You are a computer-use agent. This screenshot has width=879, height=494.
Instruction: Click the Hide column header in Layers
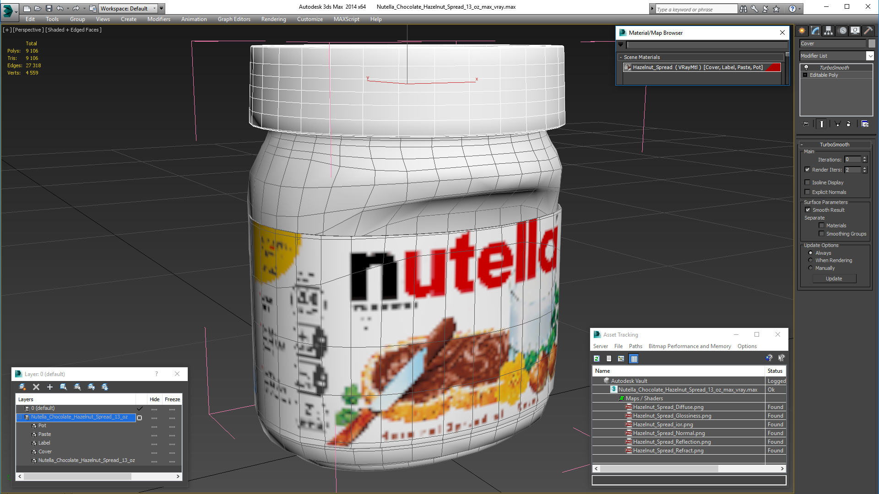tap(155, 399)
